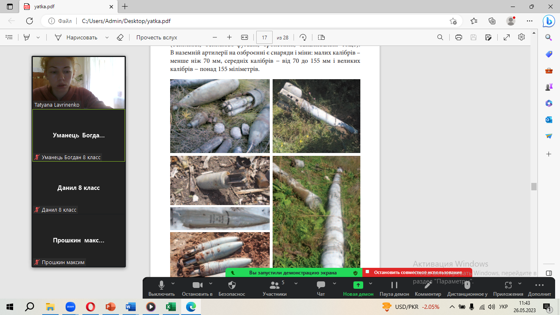The height and width of the screenshot is (315, 560).
Task: Expand participants options arrow
Action: (x=296, y=283)
